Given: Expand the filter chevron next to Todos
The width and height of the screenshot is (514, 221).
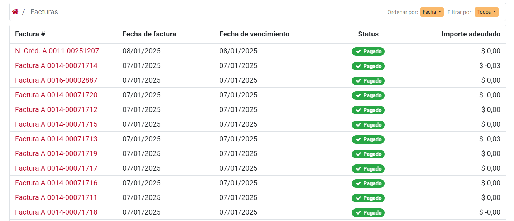Looking at the screenshot, I should 493,11.
